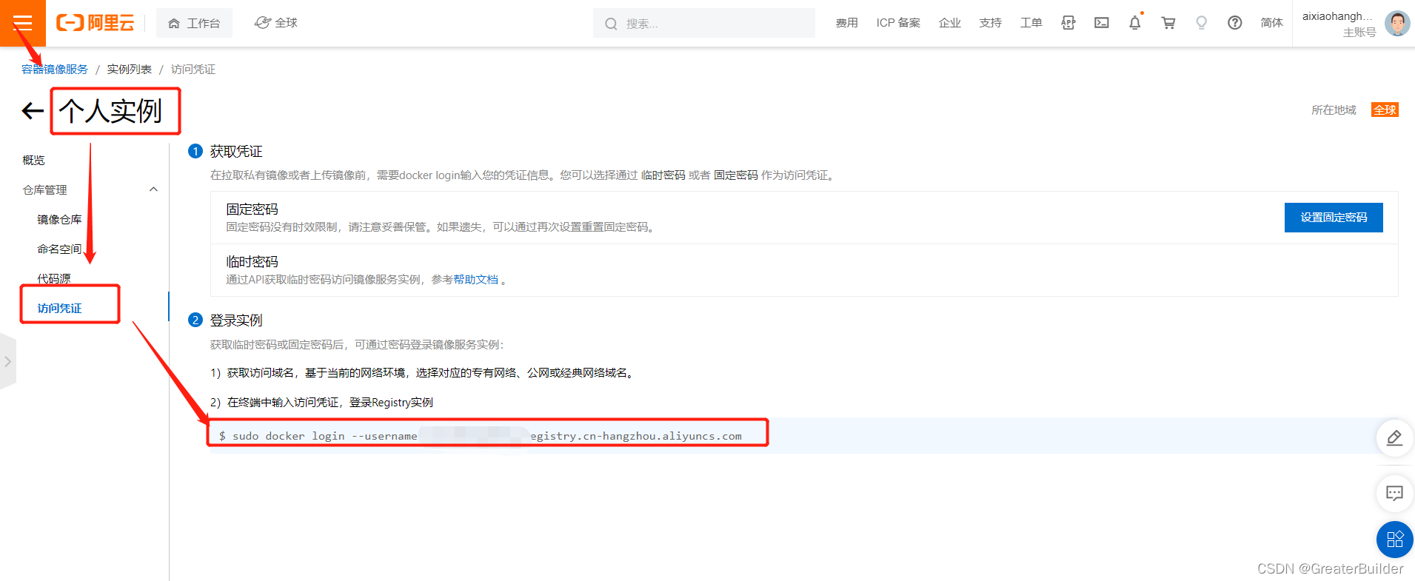Screen dimensions: 1415x581
Task: Open the 代码源 sidebar item
Action: pos(54,278)
